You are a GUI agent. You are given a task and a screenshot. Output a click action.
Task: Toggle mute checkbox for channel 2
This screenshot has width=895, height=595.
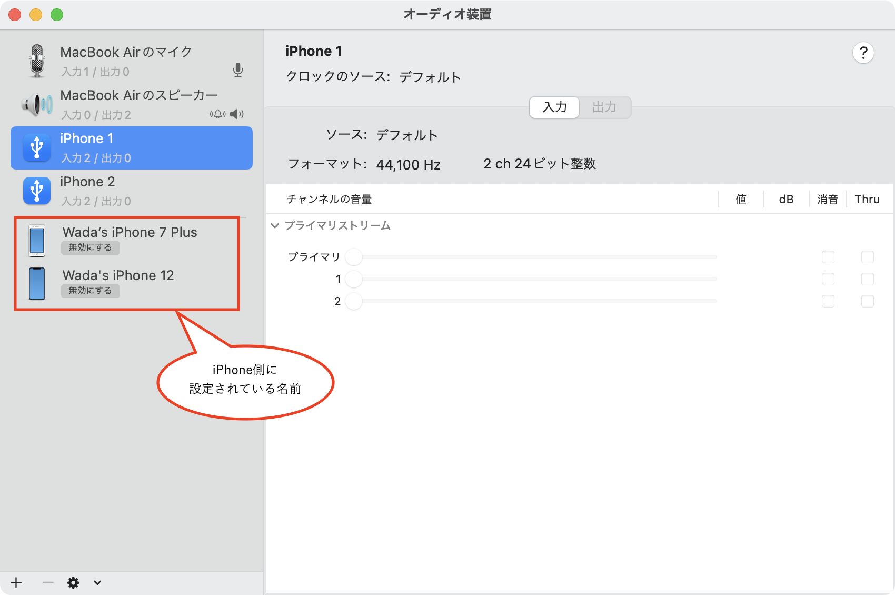tap(828, 301)
